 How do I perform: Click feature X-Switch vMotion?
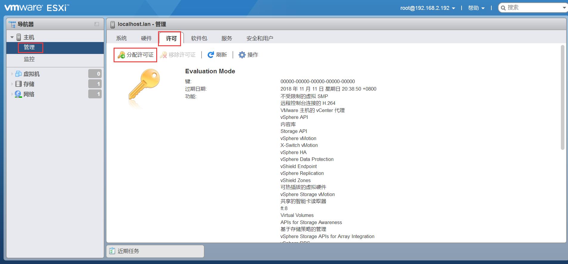[x=299, y=145]
